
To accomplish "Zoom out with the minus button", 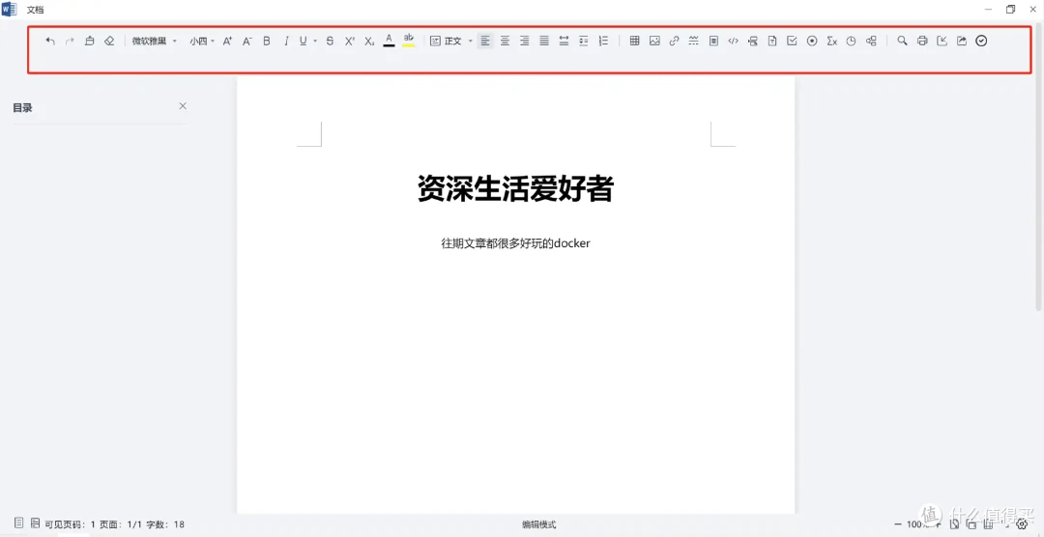I will click(x=898, y=523).
